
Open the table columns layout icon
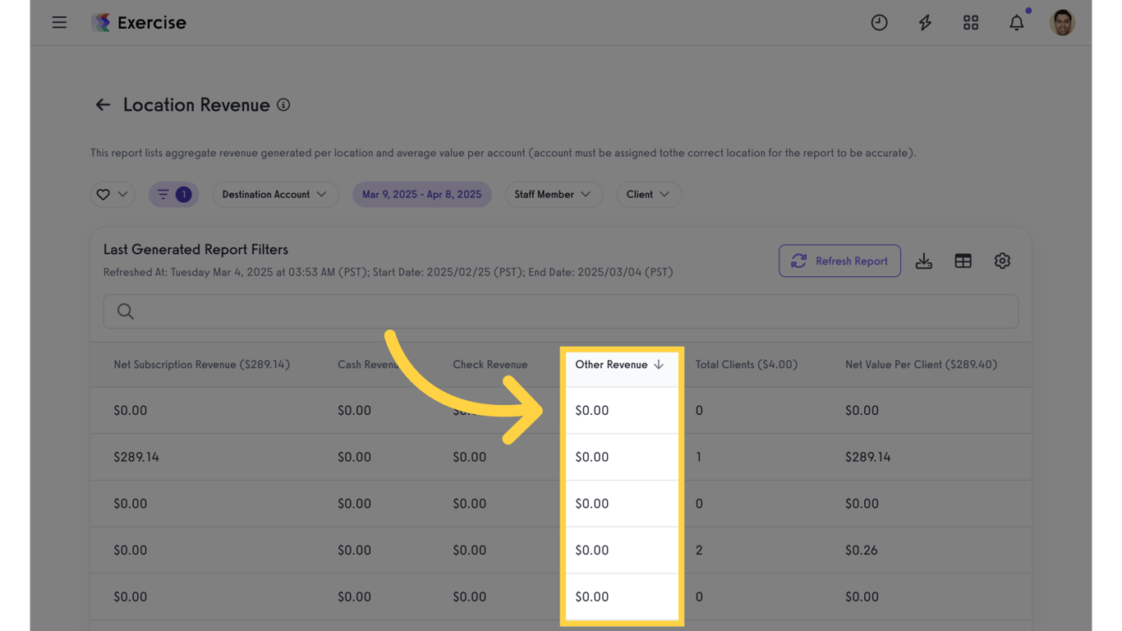963,260
